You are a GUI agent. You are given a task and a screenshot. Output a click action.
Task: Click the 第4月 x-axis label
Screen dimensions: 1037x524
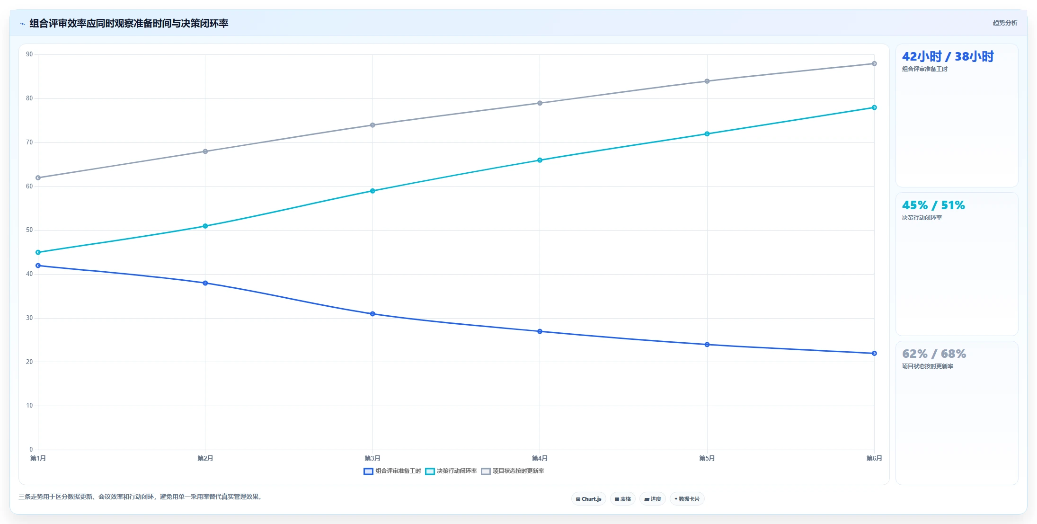(540, 458)
